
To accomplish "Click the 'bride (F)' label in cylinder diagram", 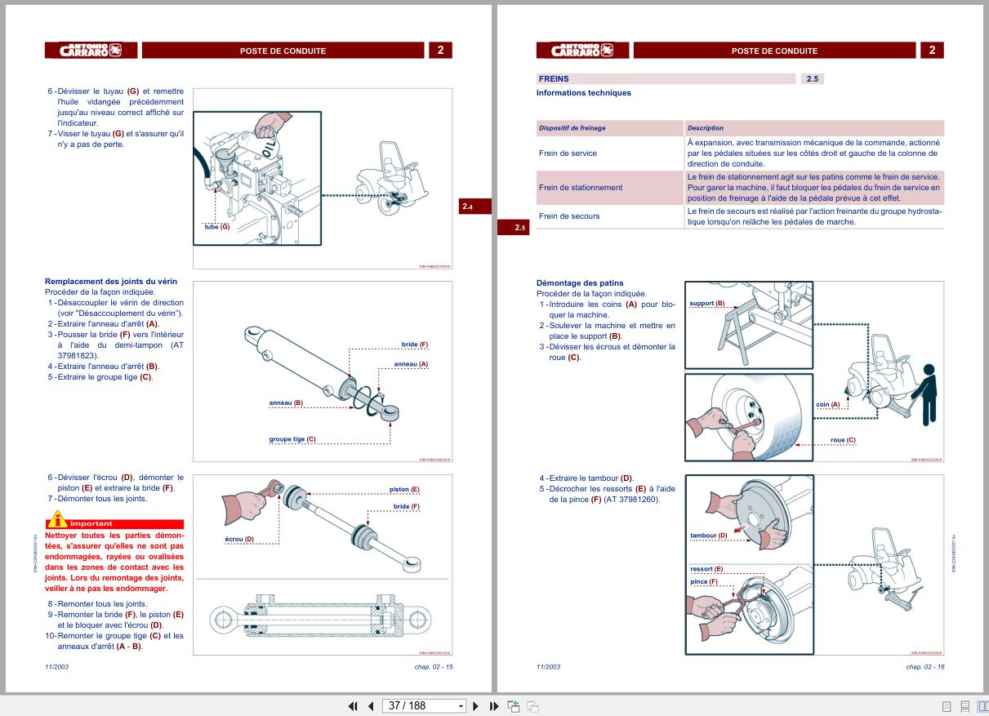I will [414, 345].
